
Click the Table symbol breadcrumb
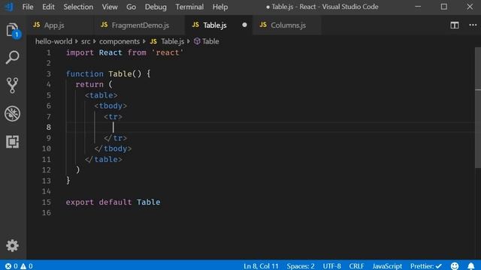point(207,41)
